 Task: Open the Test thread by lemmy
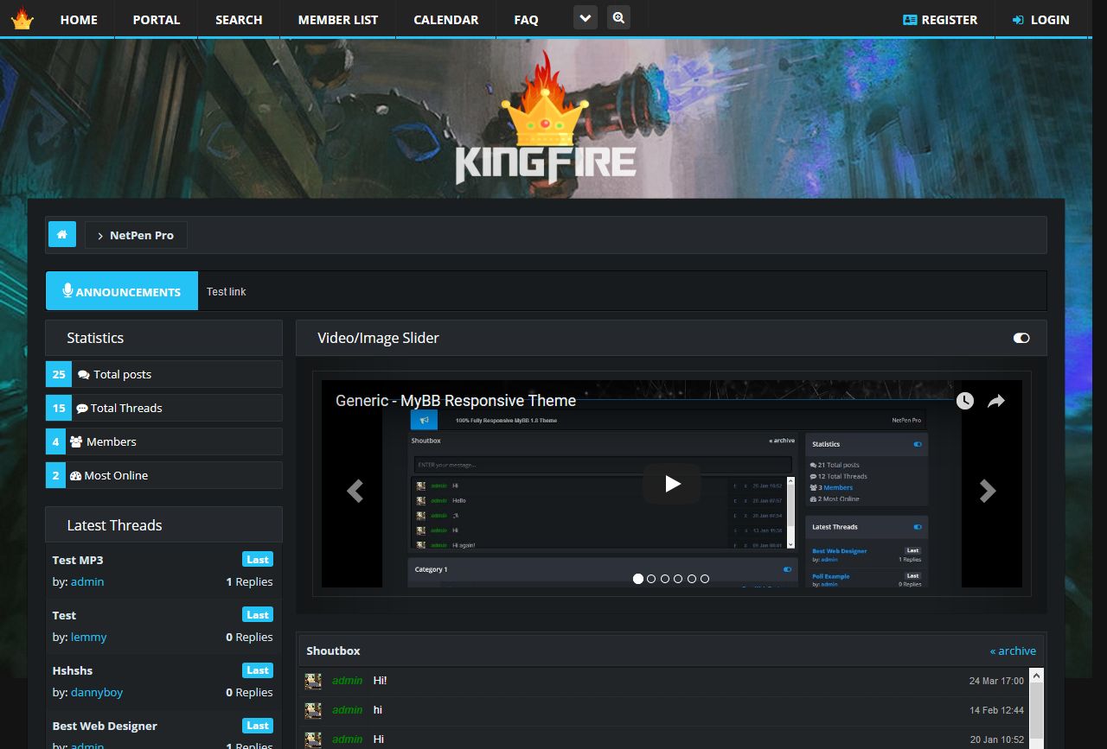(64, 615)
